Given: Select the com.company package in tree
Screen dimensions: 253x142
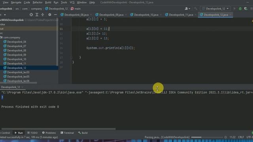Looking at the screenshot, I should [x=11, y=37].
